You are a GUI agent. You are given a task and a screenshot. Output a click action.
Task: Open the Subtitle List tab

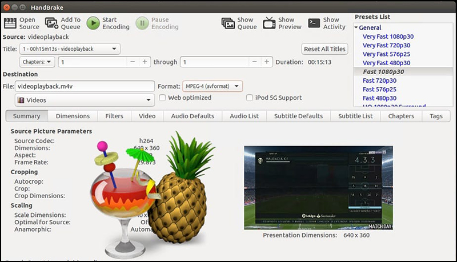point(355,116)
